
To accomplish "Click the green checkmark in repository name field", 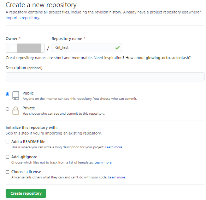I will (117, 48).
